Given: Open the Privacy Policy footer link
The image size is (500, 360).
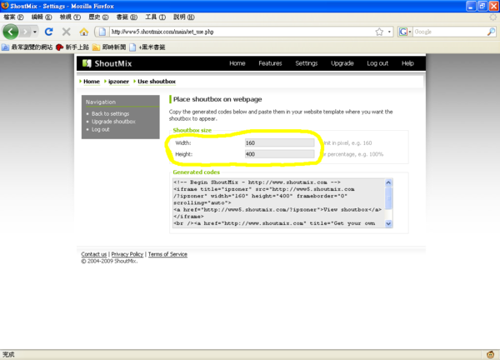Looking at the screenshot, I should (x=127, y=254).
